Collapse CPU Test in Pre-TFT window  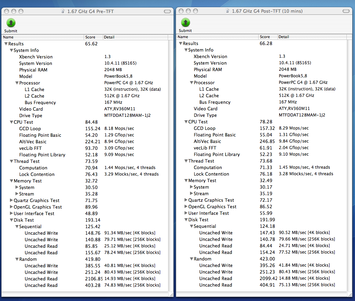[x=11, y=122]
